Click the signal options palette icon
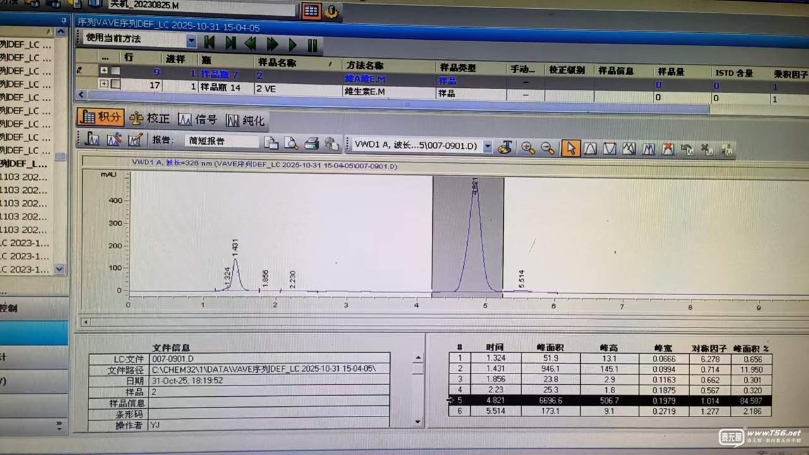 [x=504, y=147]
